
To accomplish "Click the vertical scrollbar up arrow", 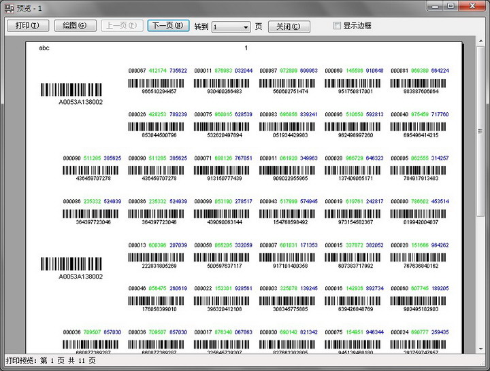I will tap(480, 41).
